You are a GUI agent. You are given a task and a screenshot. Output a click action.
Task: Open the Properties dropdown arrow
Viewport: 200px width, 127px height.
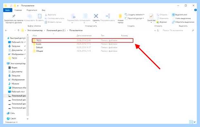coord(151,22)
